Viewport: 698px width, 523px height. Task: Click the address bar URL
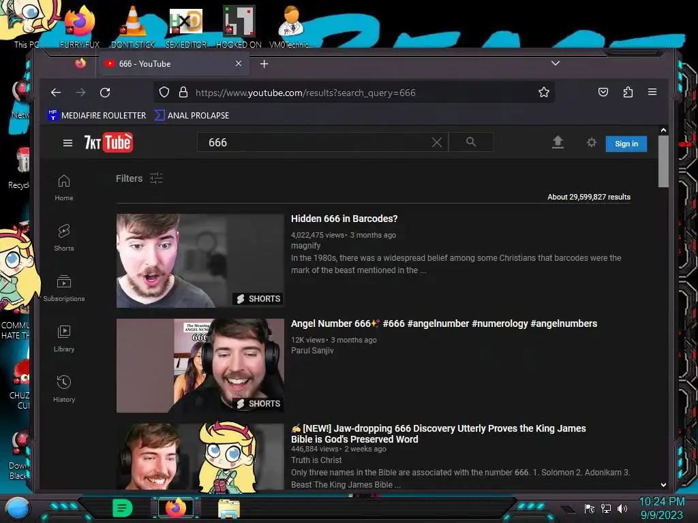click(305, 93)
